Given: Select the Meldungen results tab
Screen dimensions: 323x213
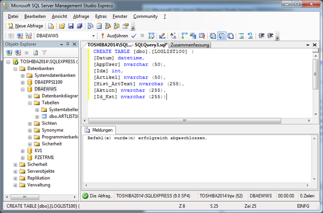Looking at the screenshot, I should point(99,130).
